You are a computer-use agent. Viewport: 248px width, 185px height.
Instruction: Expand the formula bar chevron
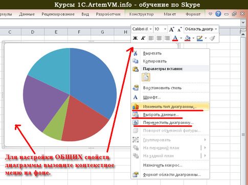243,22
